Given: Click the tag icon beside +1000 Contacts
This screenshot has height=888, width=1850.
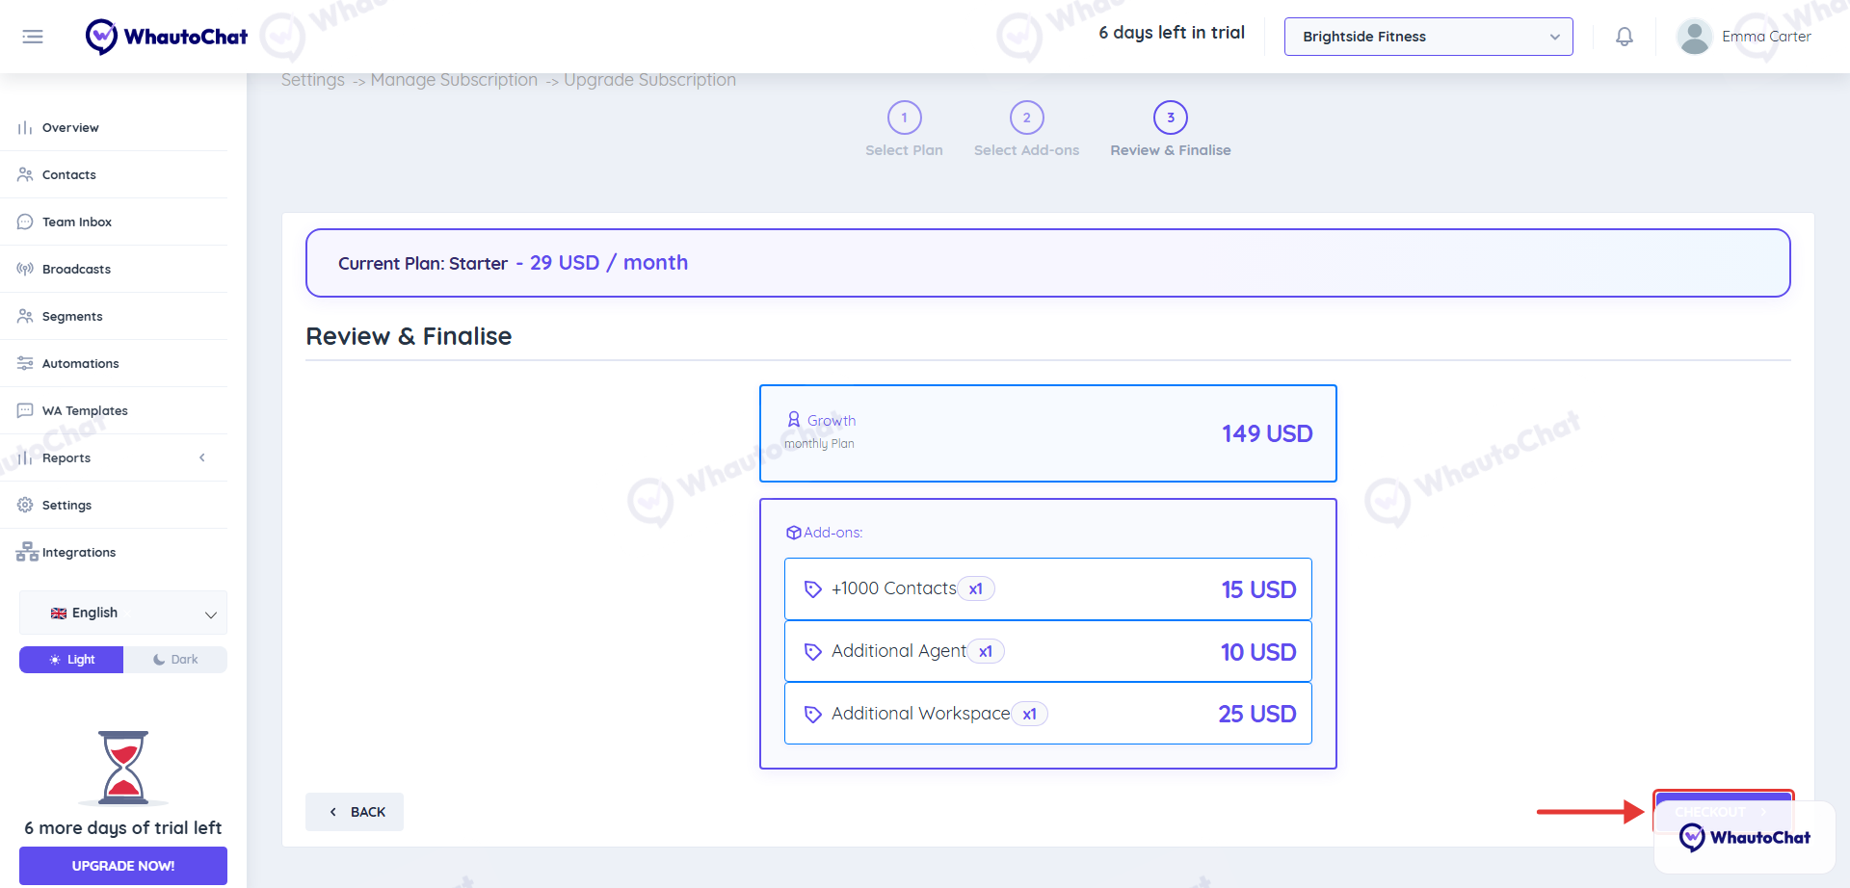Looking at the screenshot, I should point(813,589).
